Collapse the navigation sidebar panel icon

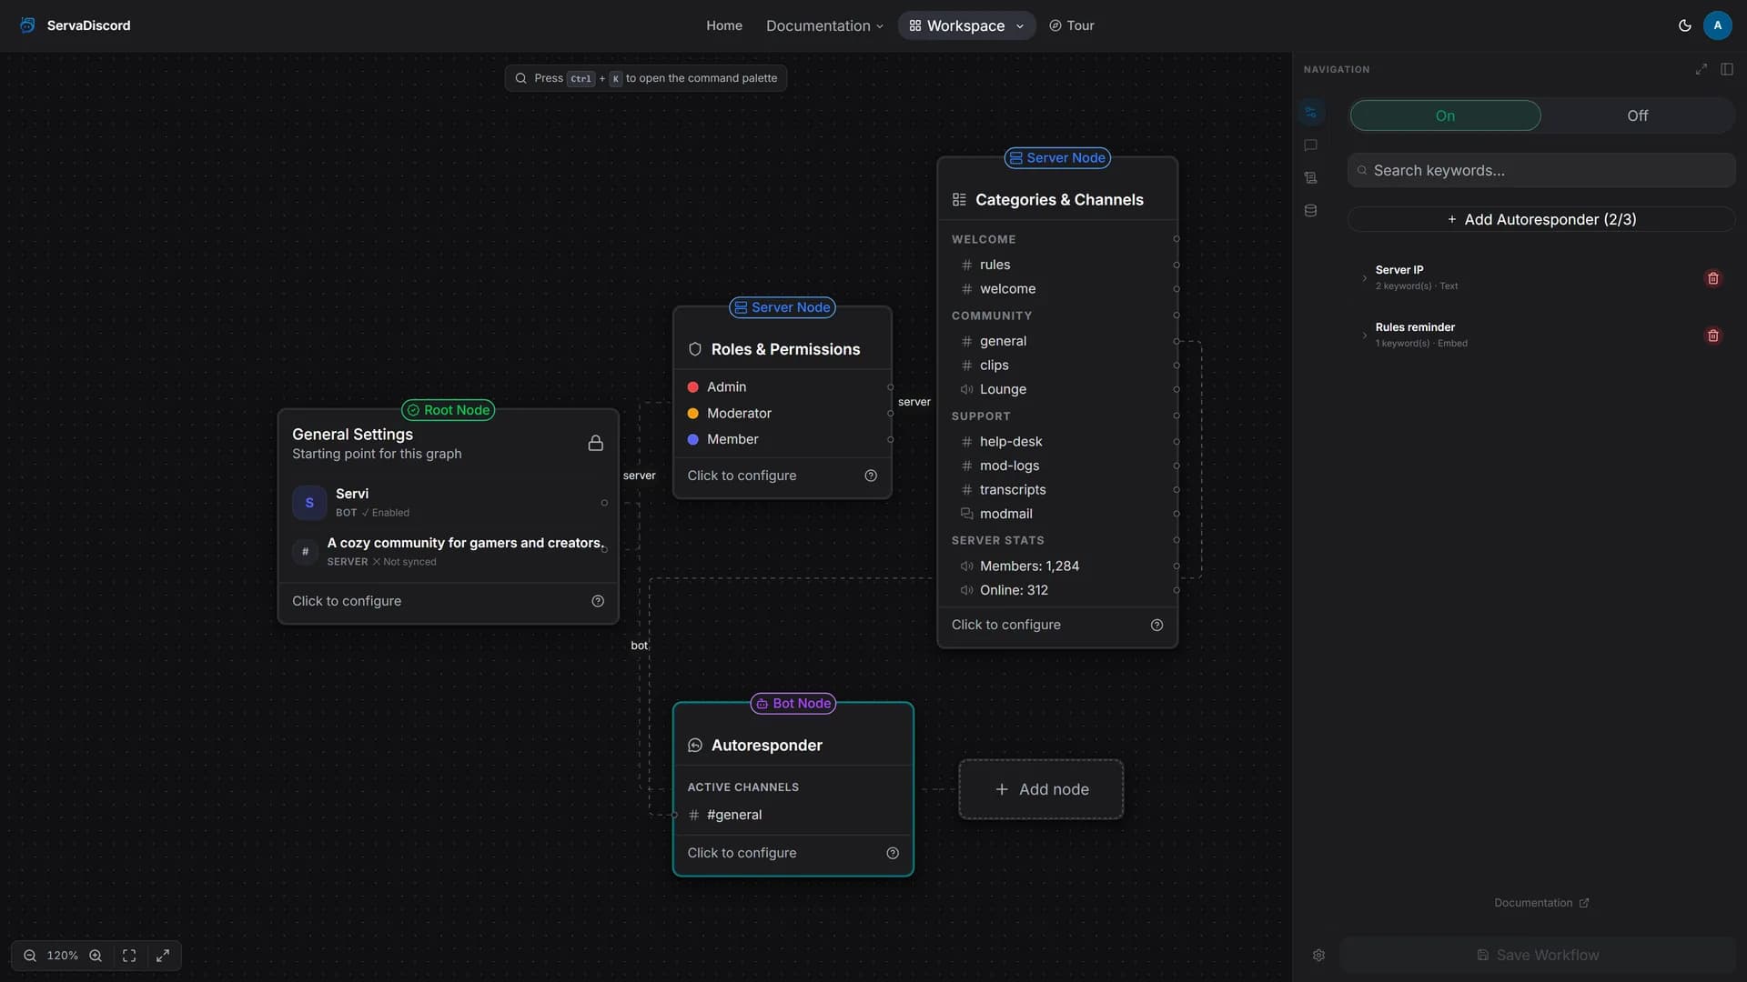coord(1726,69)
